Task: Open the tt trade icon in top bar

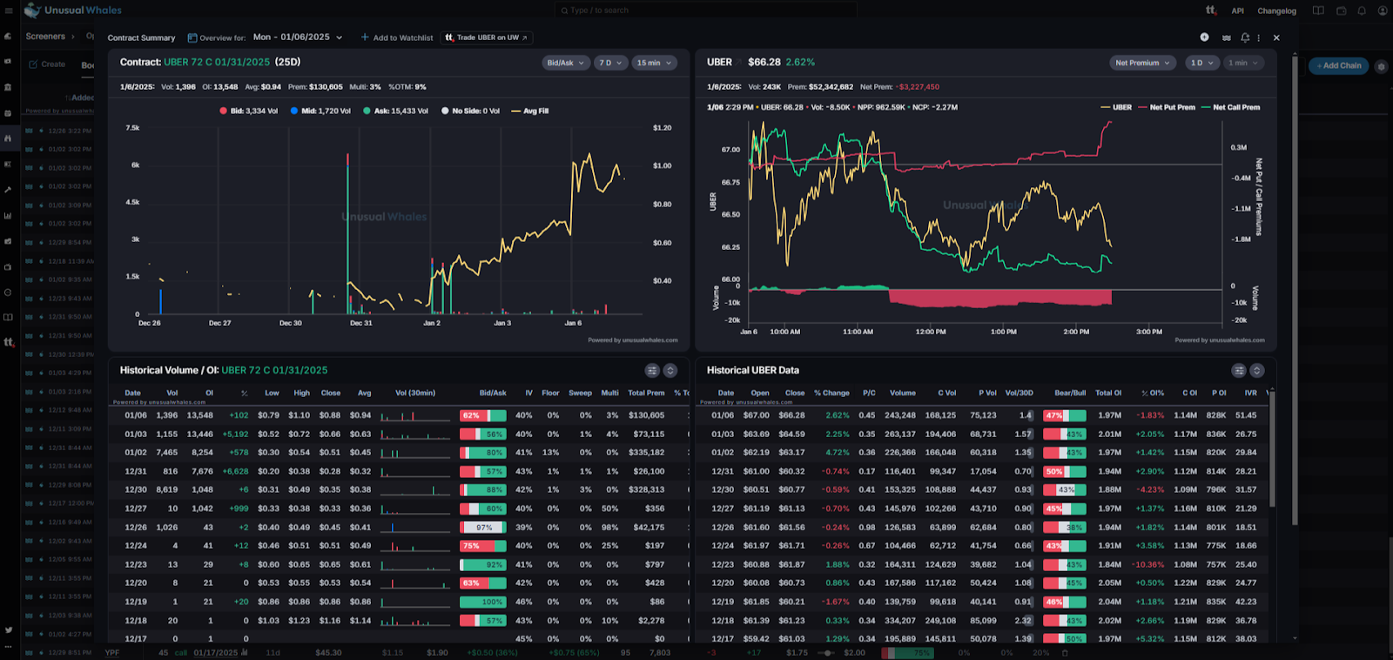Action: point(1211,10)
